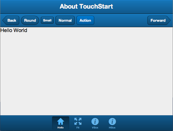Click the Small button
Image resolution: width=173 pixels, height=131 pixels.
[47, 20]
